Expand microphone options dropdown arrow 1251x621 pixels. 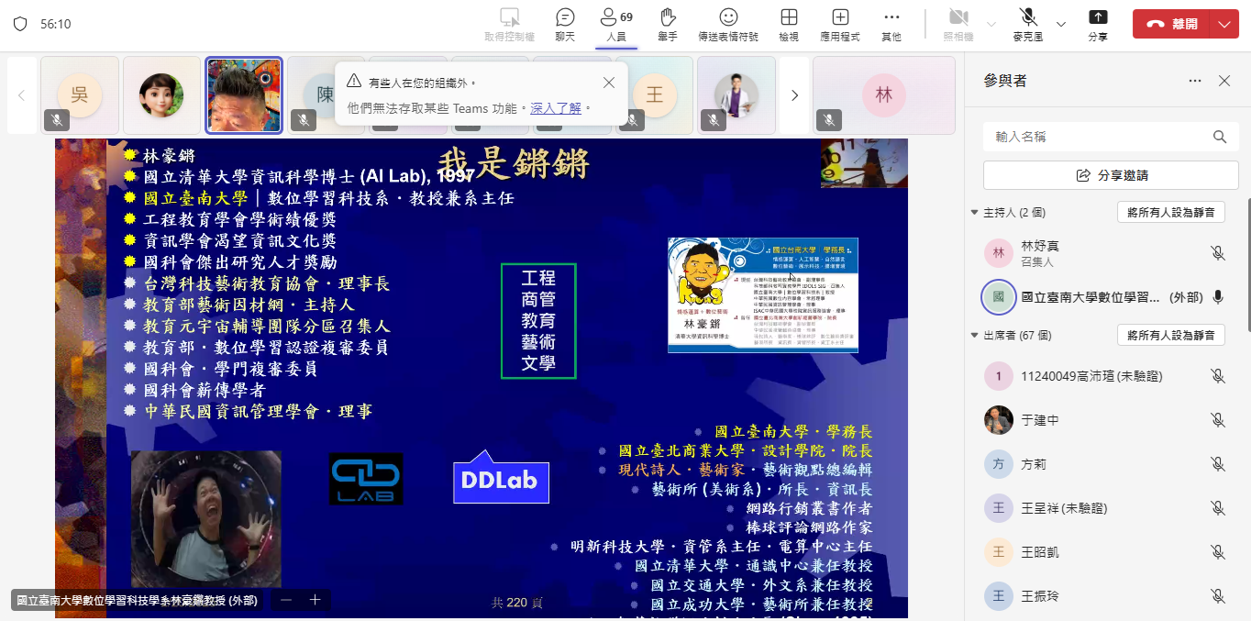(1061, 24)
